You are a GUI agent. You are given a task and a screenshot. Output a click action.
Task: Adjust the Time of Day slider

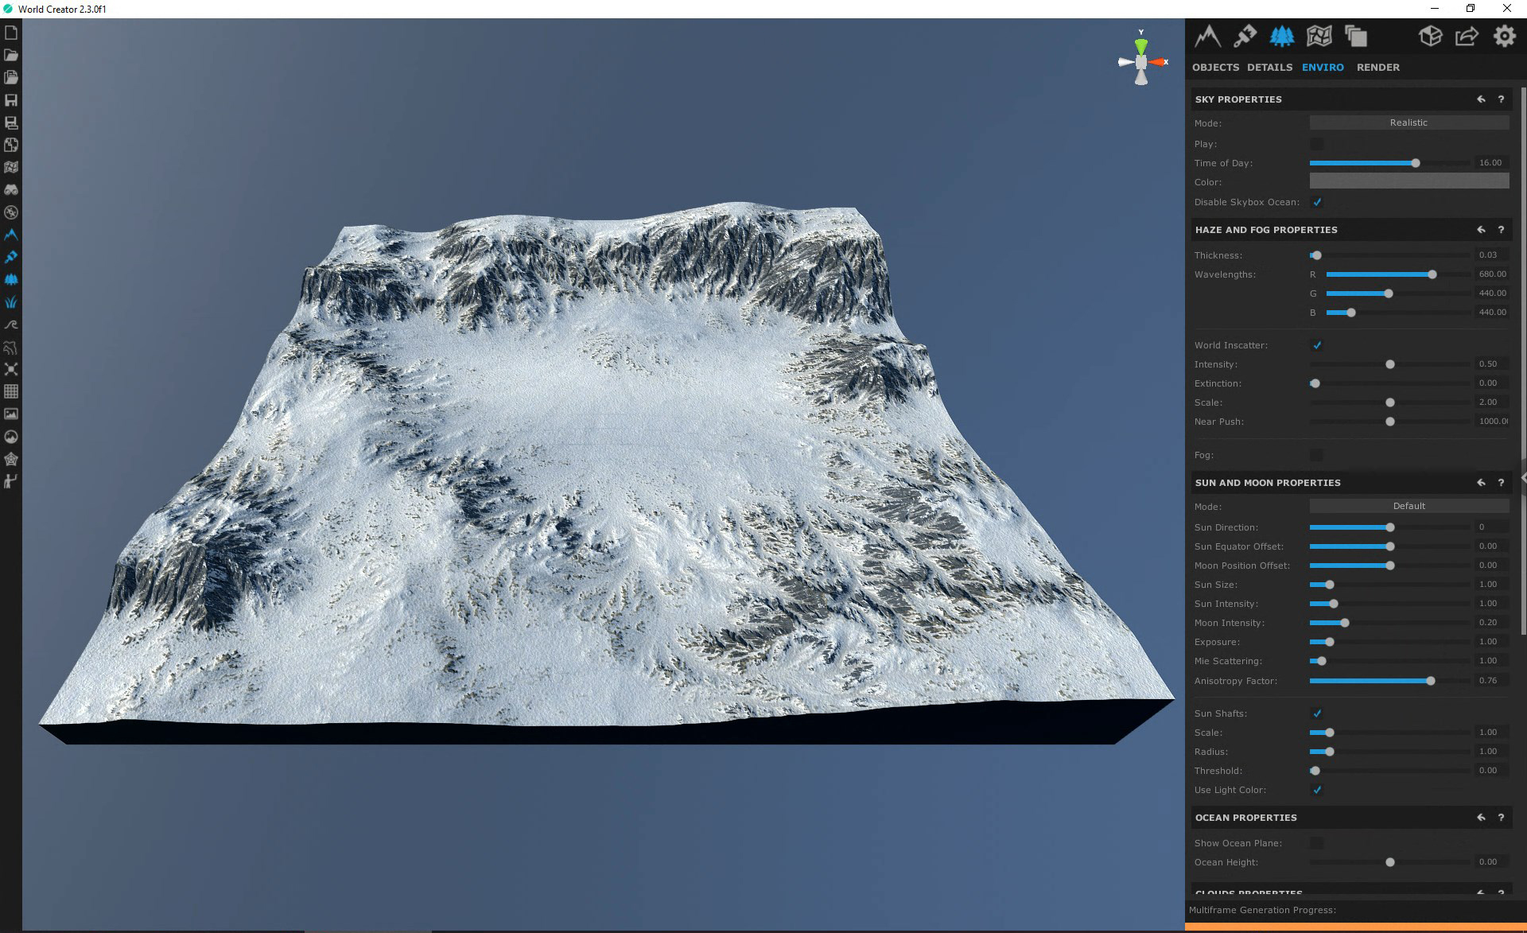[1389, 163]
